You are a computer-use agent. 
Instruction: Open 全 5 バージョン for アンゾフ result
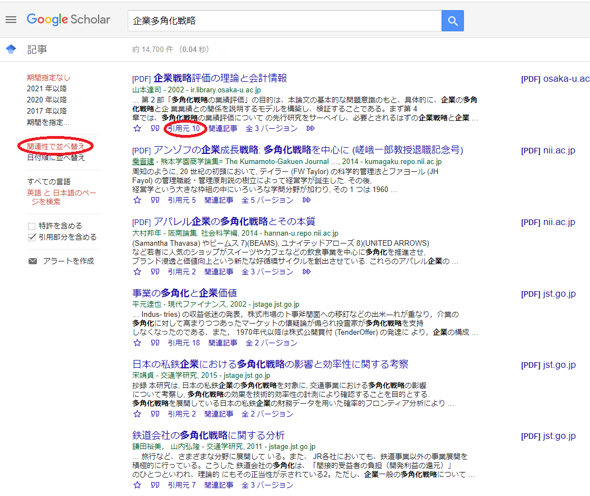click(x=267, y=200)
